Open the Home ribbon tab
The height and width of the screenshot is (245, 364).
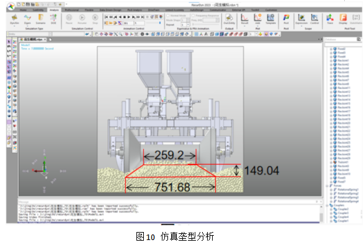(x=23, y=10)
